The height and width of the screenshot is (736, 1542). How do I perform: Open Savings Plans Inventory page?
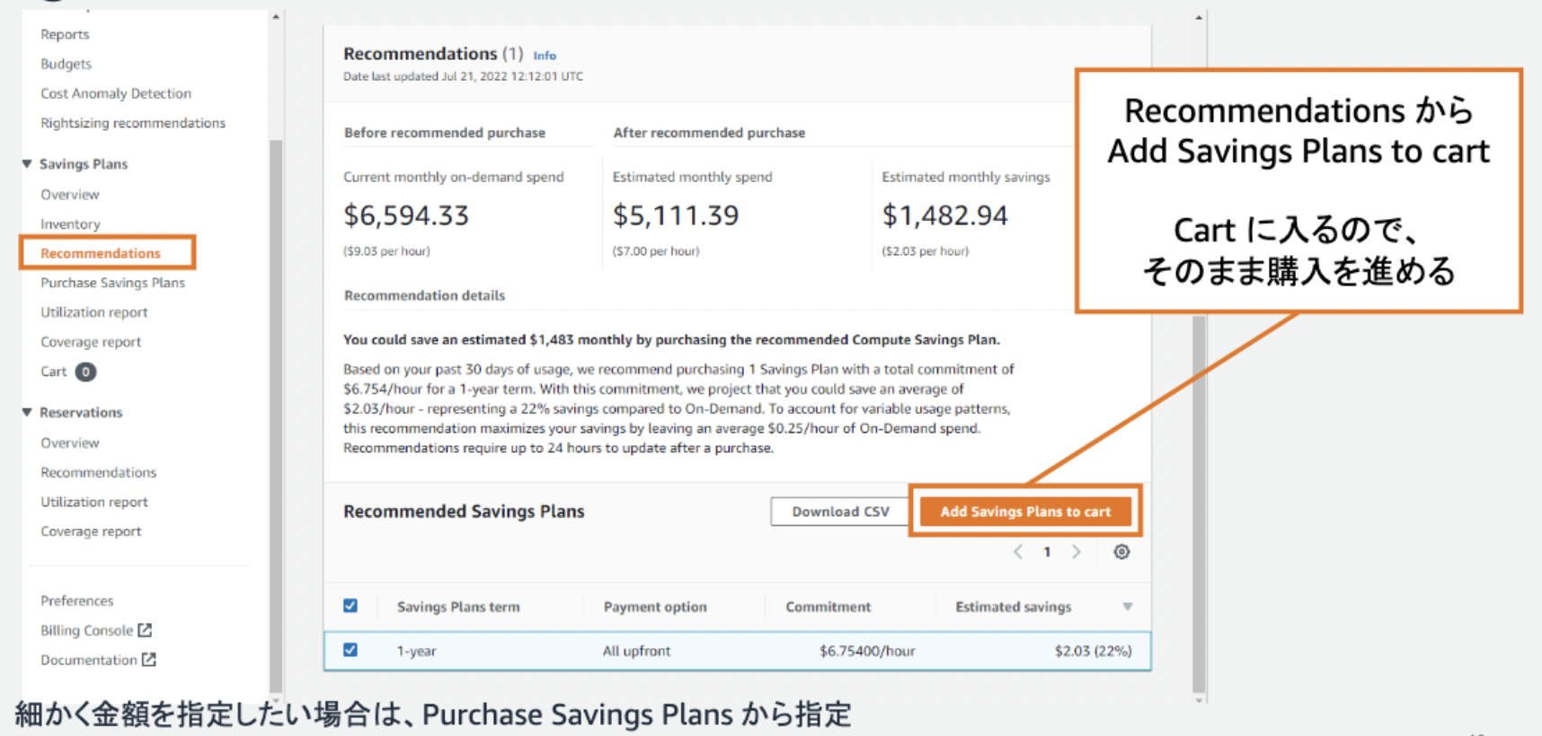pos(70,224)
